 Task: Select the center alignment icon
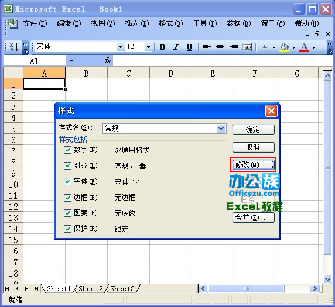220,47
